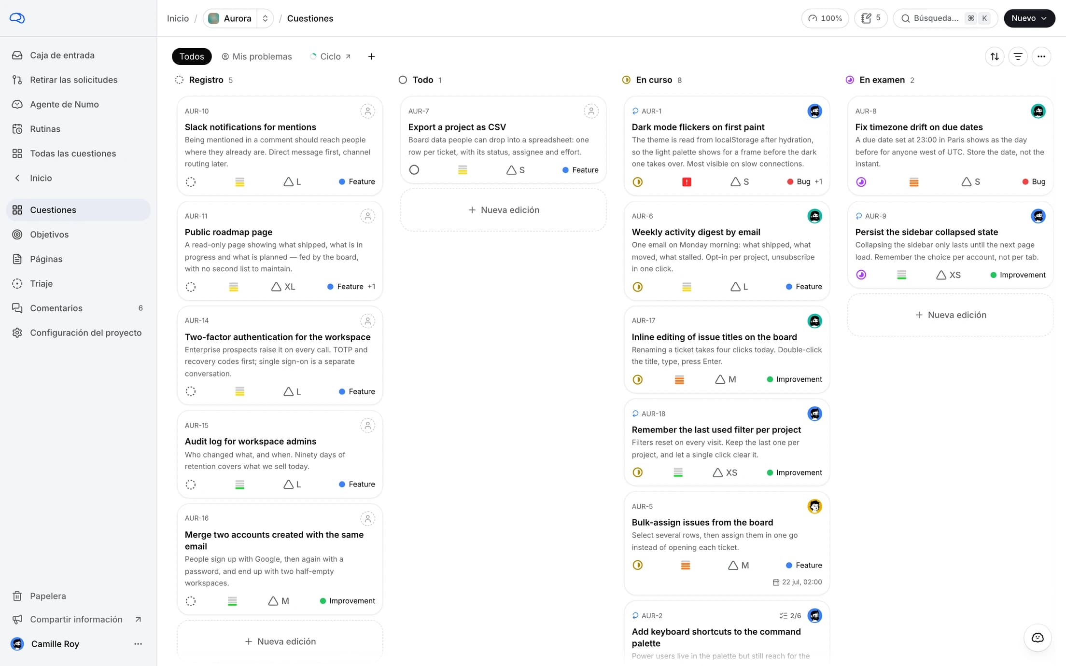Open the priority picker on AUR-14
The width and height of the screenshot is (1066, 666).
239,392
